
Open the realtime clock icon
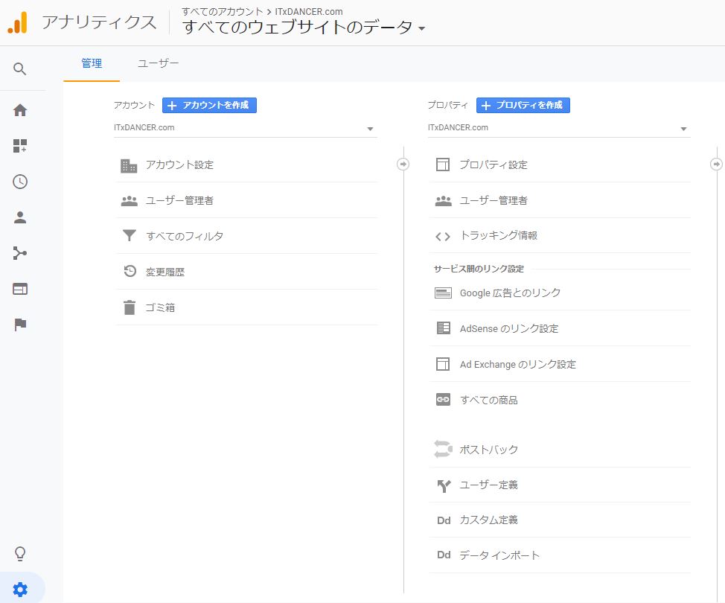coord(20,182)
